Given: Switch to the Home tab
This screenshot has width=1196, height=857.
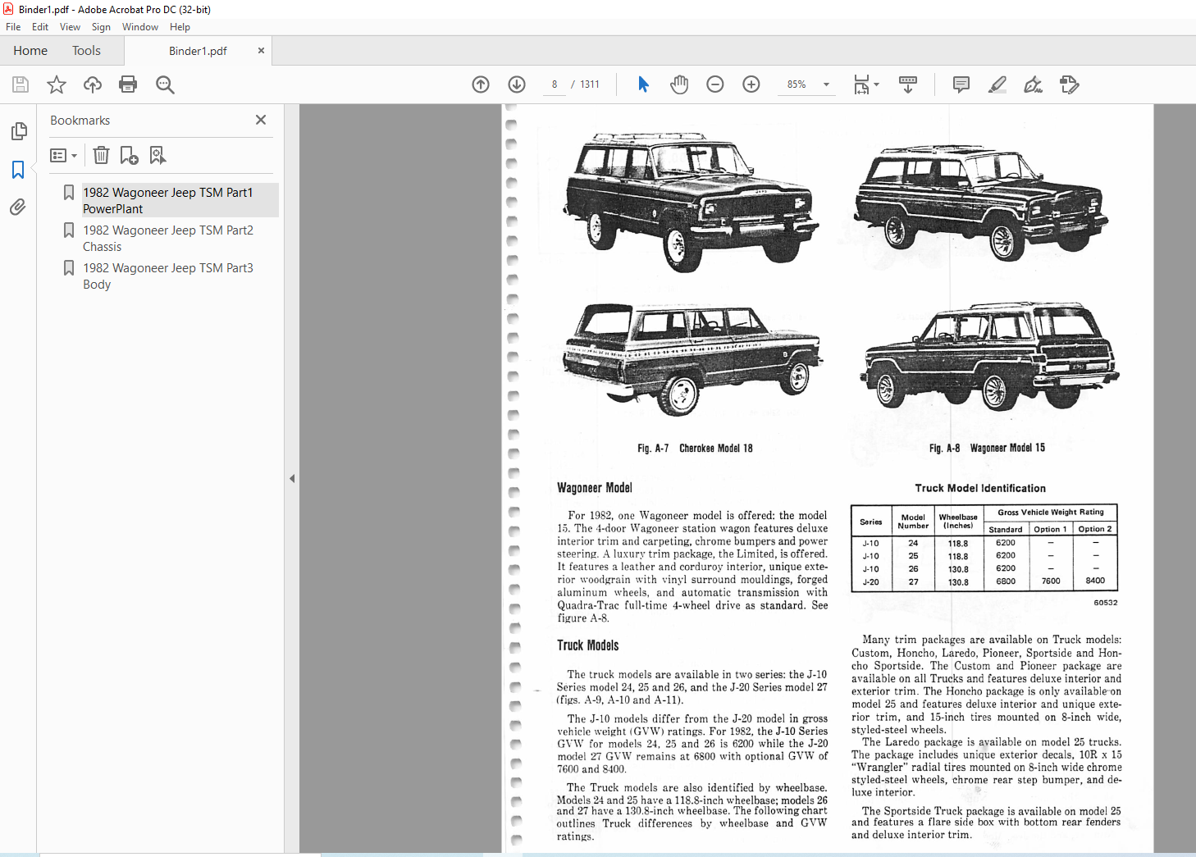Looking at the screenshot, I should [30, 51].
